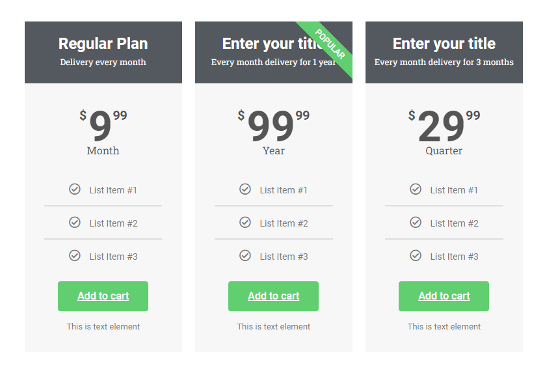
Task: Click check icon of Quarter plan List Item #2
Action: click(416, 222)
